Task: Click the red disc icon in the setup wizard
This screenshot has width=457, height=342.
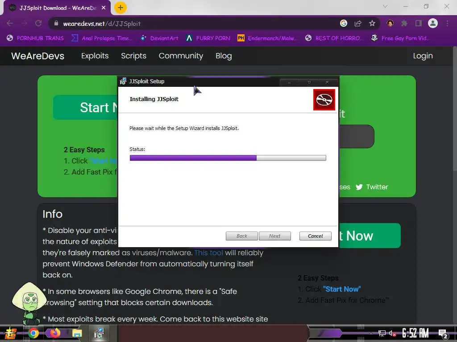Action: point(324,100)
